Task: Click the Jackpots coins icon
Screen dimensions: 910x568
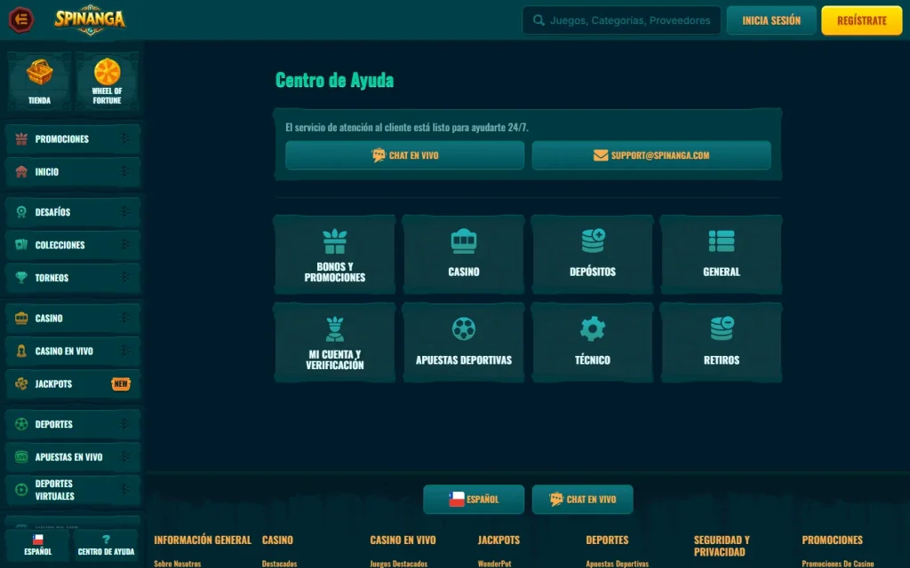Action: click(21, 384)
